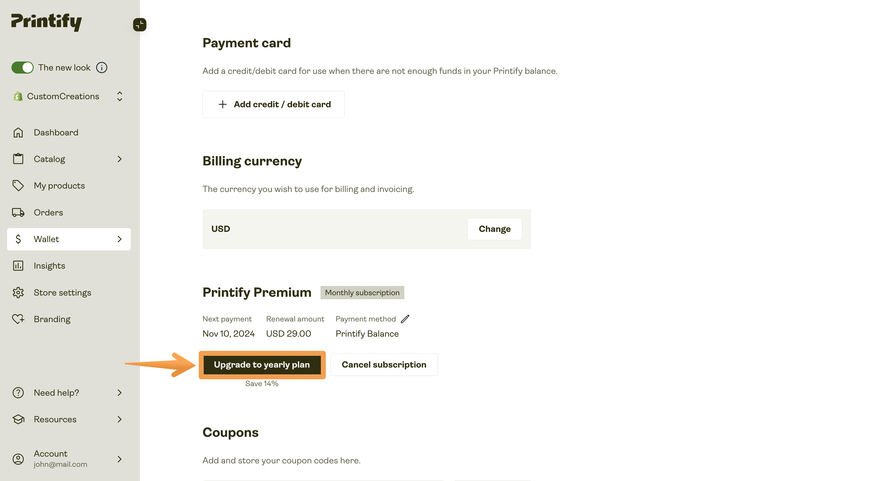Screen dimensions: 876x481
Task: Click the pencil icon to edit payment method
Action: tap(405, 319)
